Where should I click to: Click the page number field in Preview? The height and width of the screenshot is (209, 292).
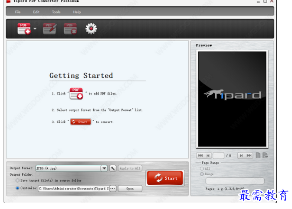pyautogui.click(x=218, y=155)
